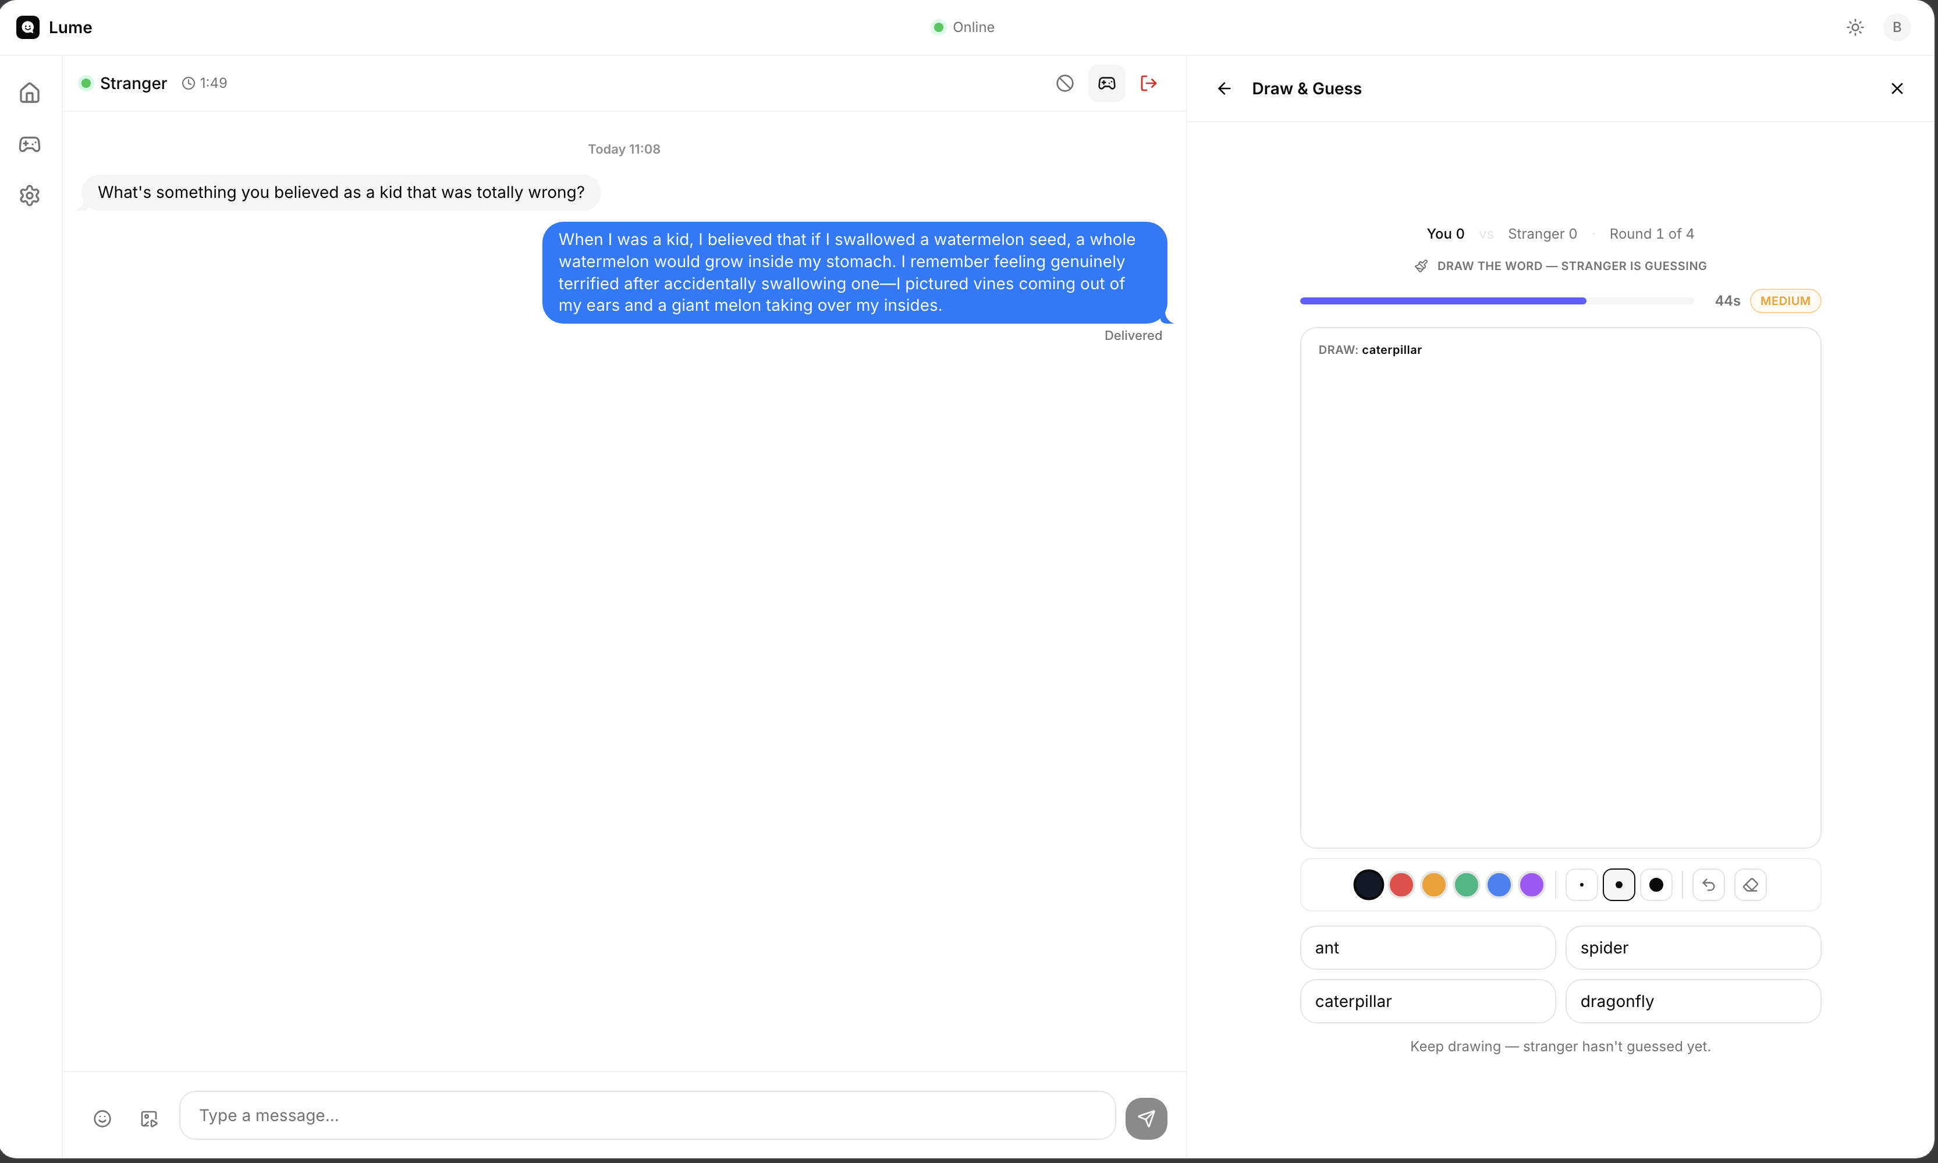Select the large brush size
This screenshot has height=1163, width=1938.
(1656, 885)
